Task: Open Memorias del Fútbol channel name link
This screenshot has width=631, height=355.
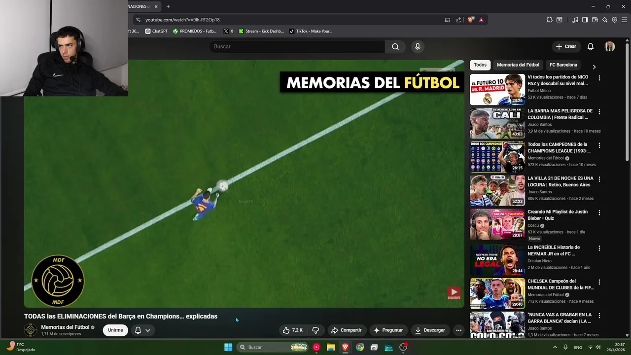Action: [65, 327]
